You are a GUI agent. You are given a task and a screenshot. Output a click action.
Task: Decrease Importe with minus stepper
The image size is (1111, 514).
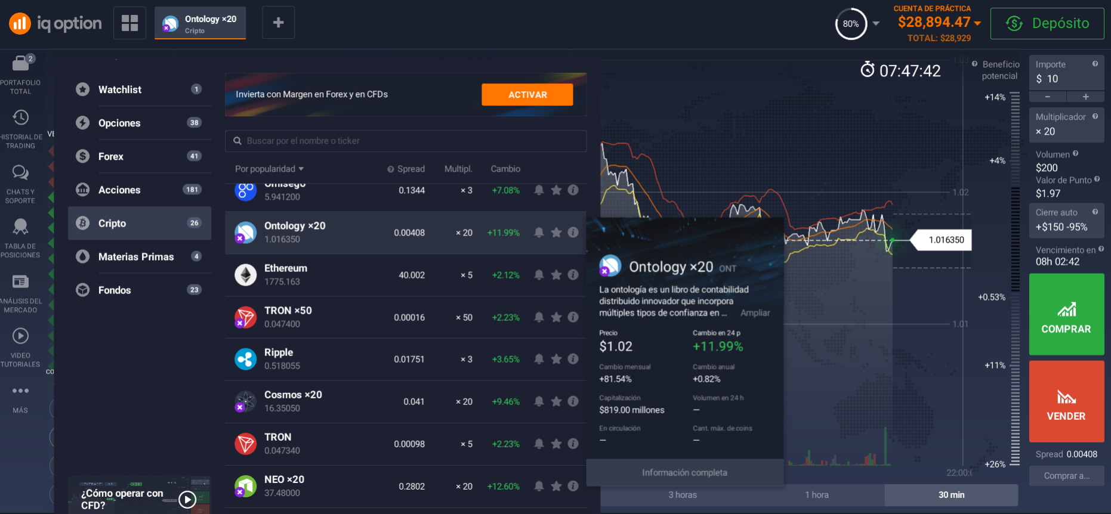pos(1048,97)
